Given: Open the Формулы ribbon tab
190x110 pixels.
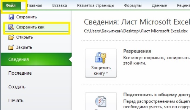Looking at the screenshot, I should coord(133,6).
